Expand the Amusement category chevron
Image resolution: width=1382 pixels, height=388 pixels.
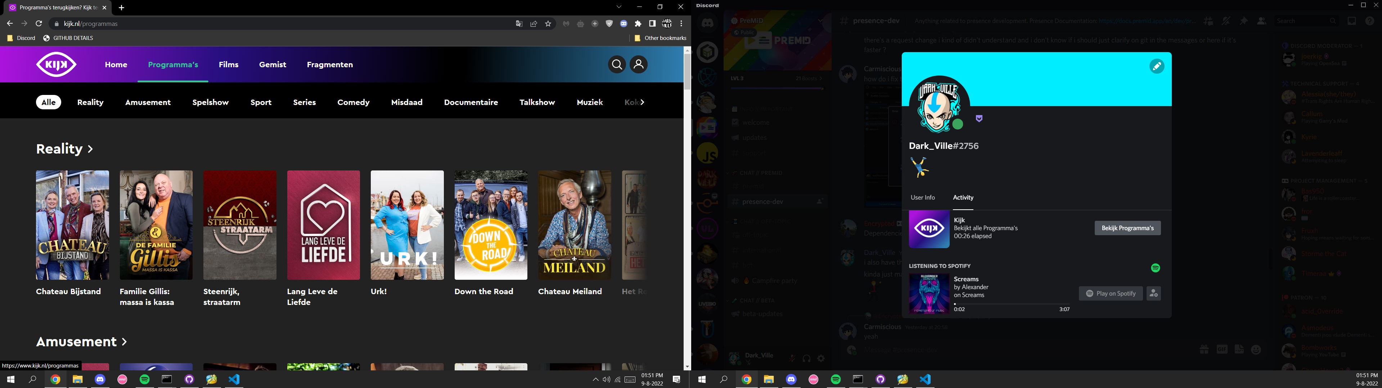125,342
